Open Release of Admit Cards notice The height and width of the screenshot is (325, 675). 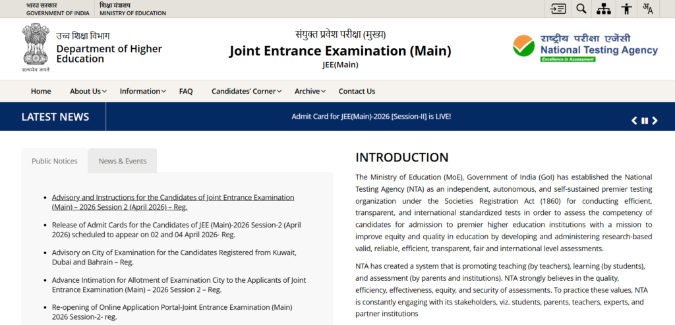click(177, 229)
